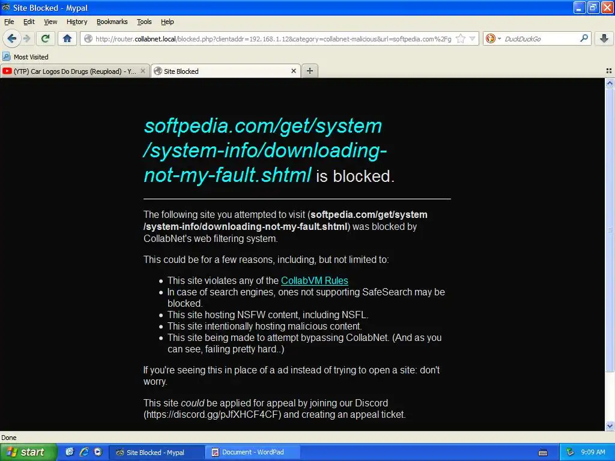Close the Site Blocked tab
Viewport: 615px width, 461px height.
(293, 71)
